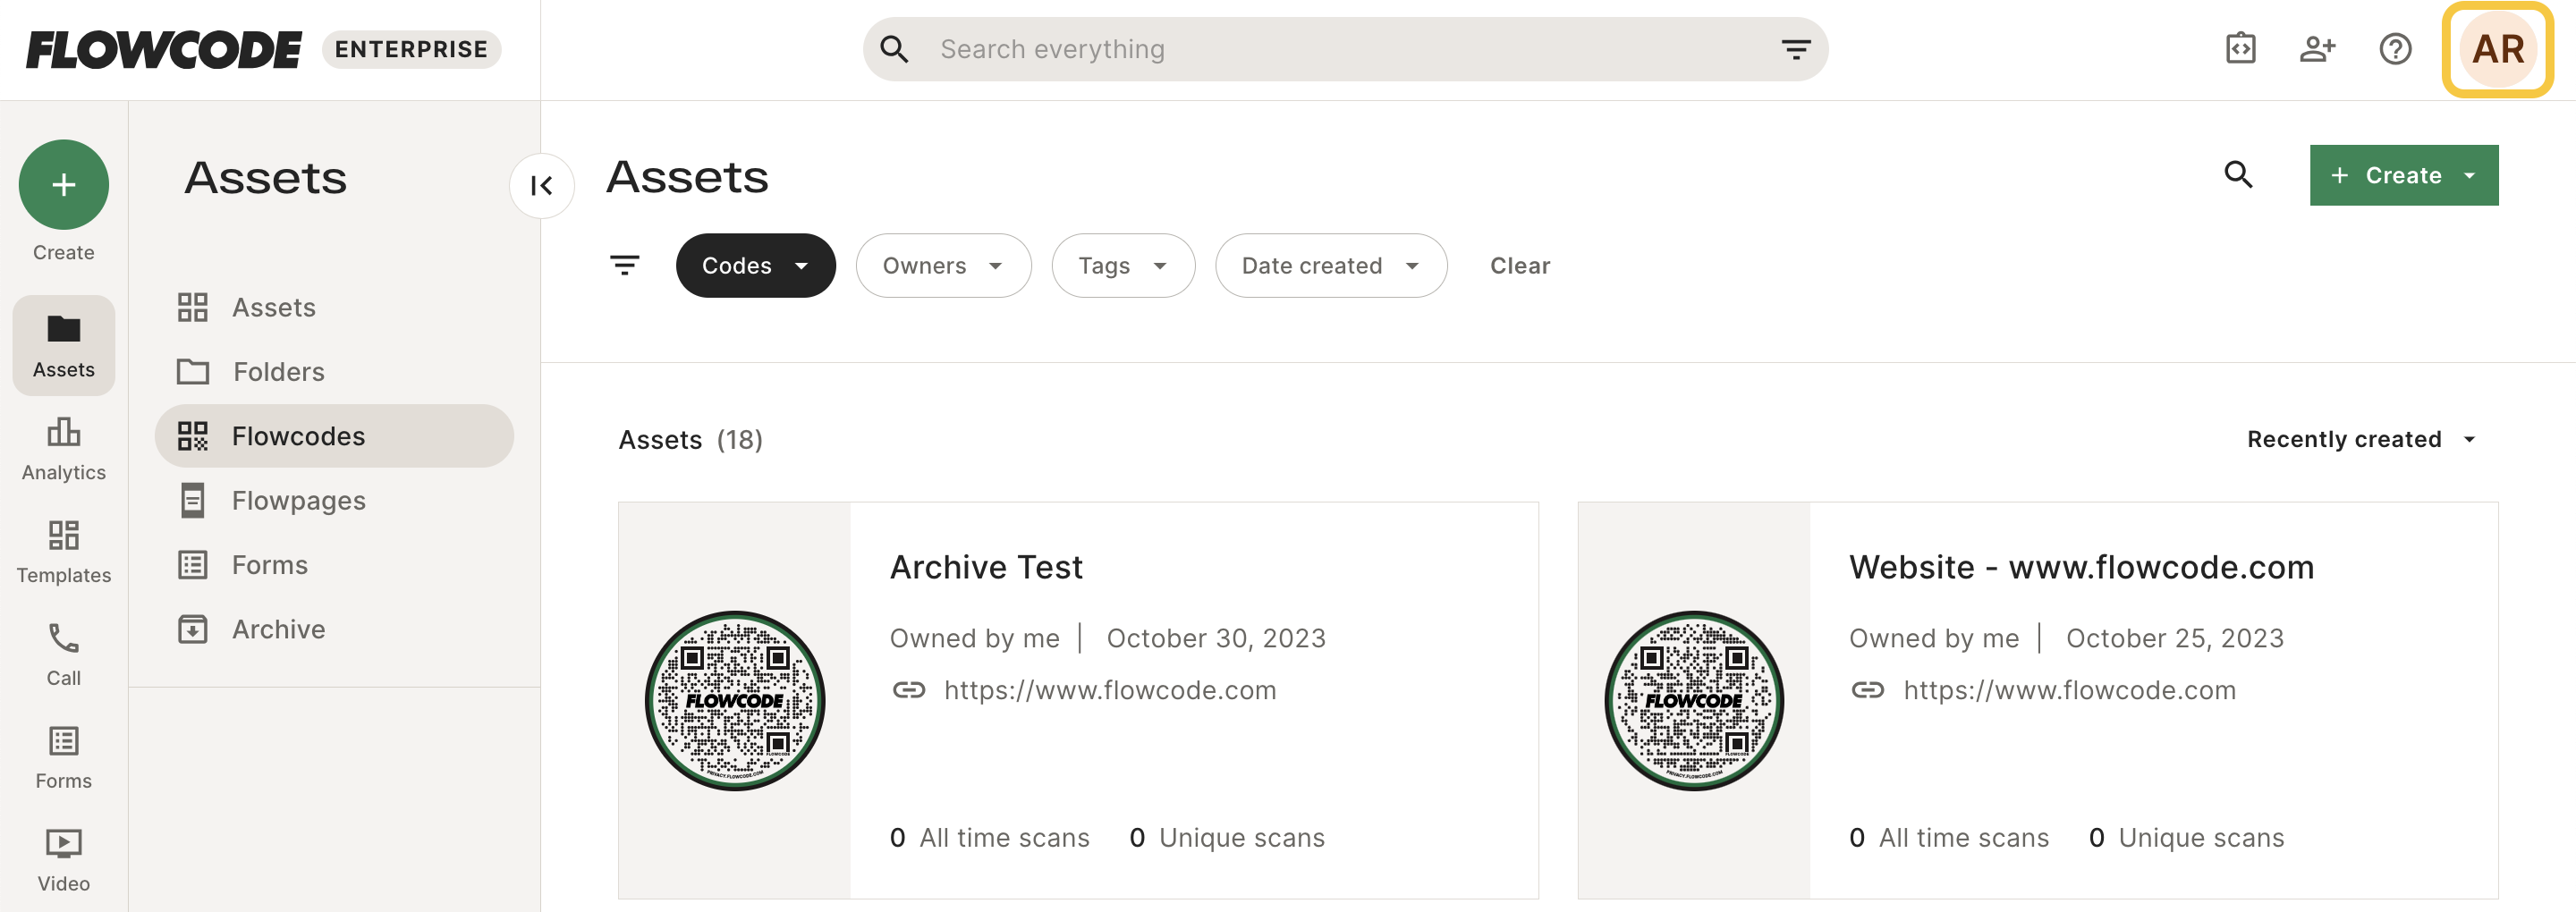Open Analytics in the left rail
The image size is (2576, 912).
[63, 449]
